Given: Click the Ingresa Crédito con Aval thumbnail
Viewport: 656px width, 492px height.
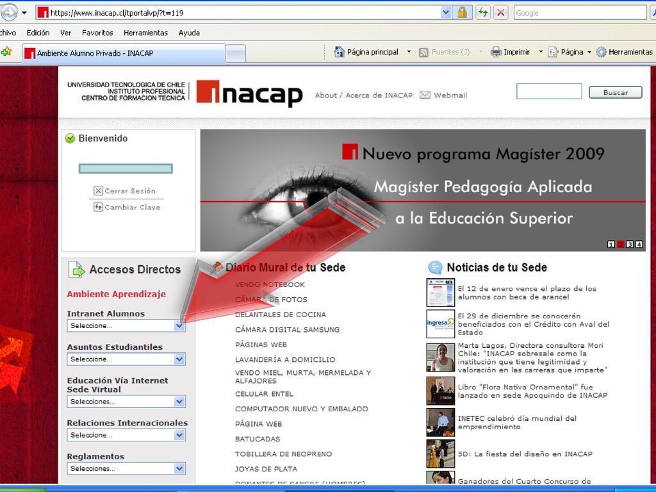Looking at the screenshot, I should (440, 324).
